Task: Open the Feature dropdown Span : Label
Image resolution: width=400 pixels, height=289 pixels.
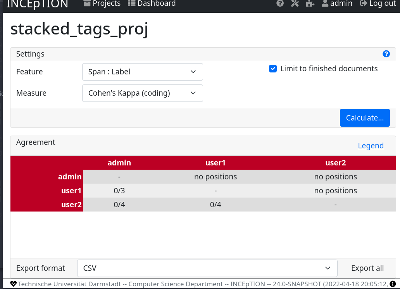Action: [x=142, y=72]
